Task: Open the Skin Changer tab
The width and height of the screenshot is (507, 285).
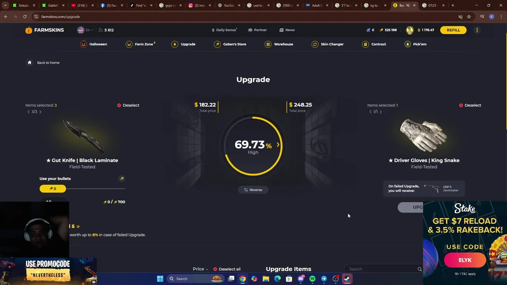Action: [x=328, y=44]
